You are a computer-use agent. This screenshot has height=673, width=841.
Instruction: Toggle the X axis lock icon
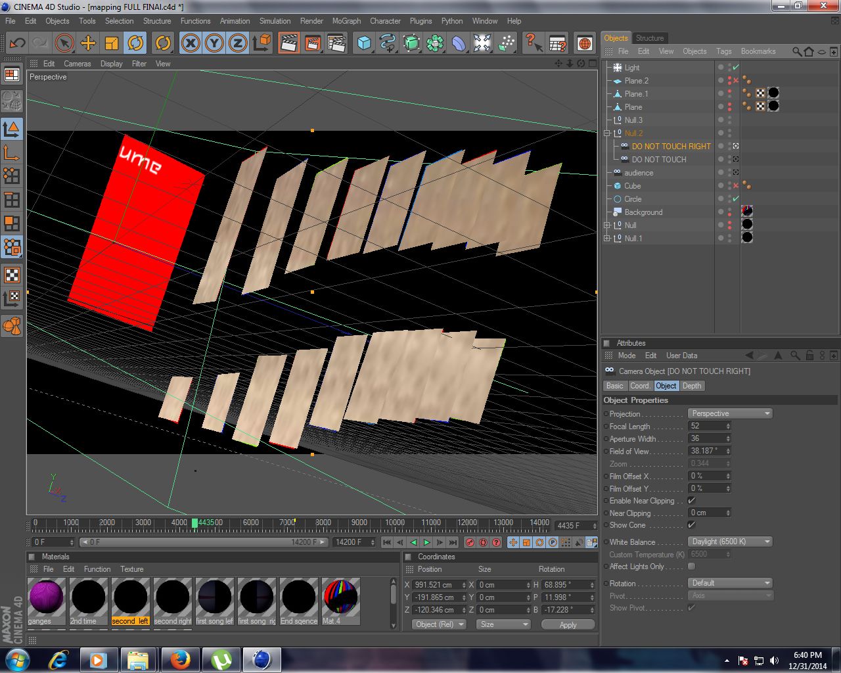tap(189, 43)
